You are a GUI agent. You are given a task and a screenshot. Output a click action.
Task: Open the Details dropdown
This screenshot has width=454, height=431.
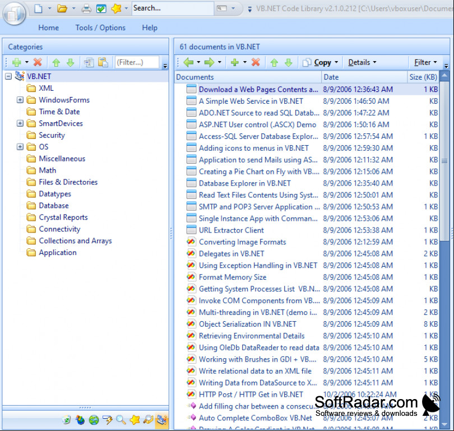coord(362,63)
